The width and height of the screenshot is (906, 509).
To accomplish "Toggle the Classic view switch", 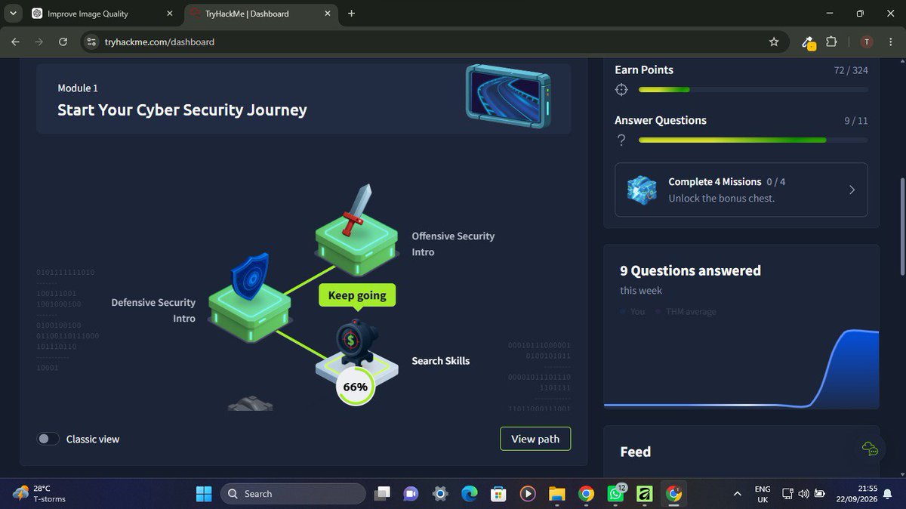I will [x=48, y=439].
